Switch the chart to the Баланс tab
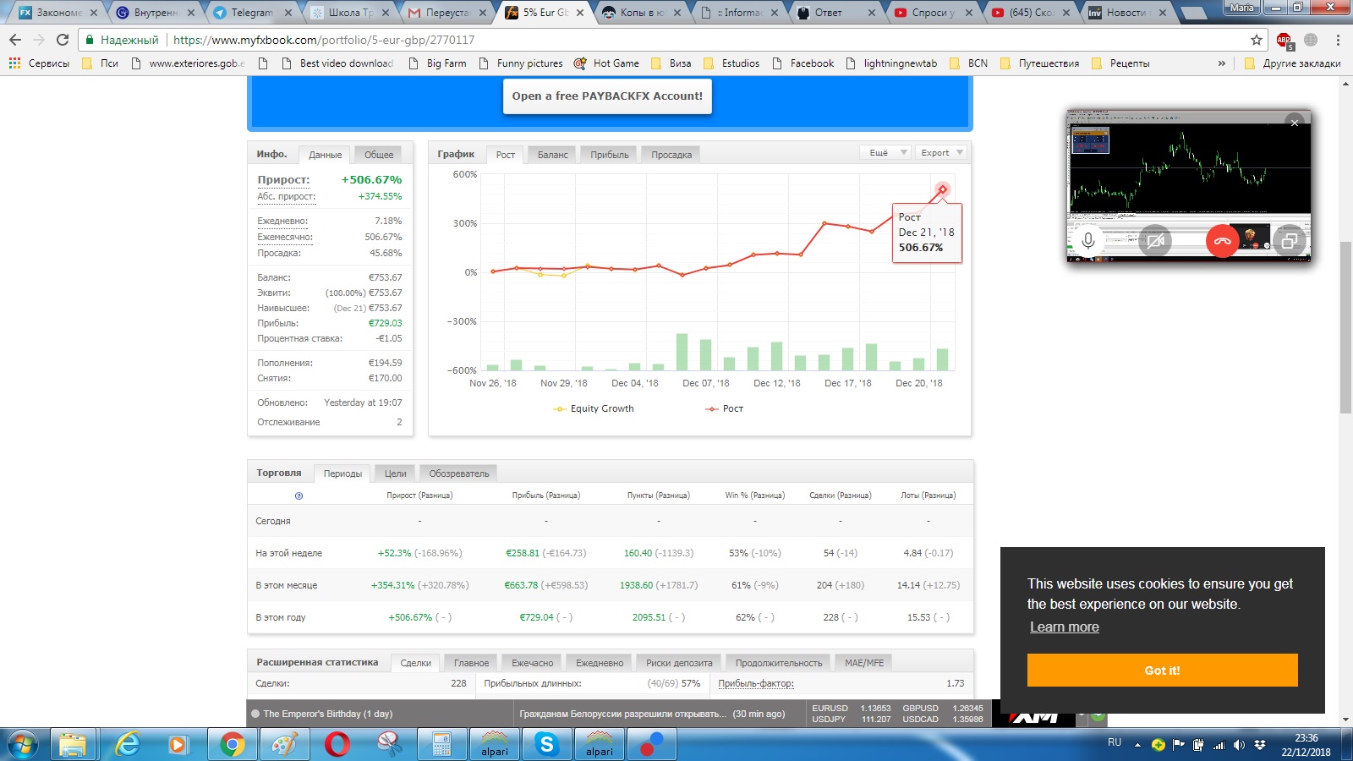 [x=552, y=155]
